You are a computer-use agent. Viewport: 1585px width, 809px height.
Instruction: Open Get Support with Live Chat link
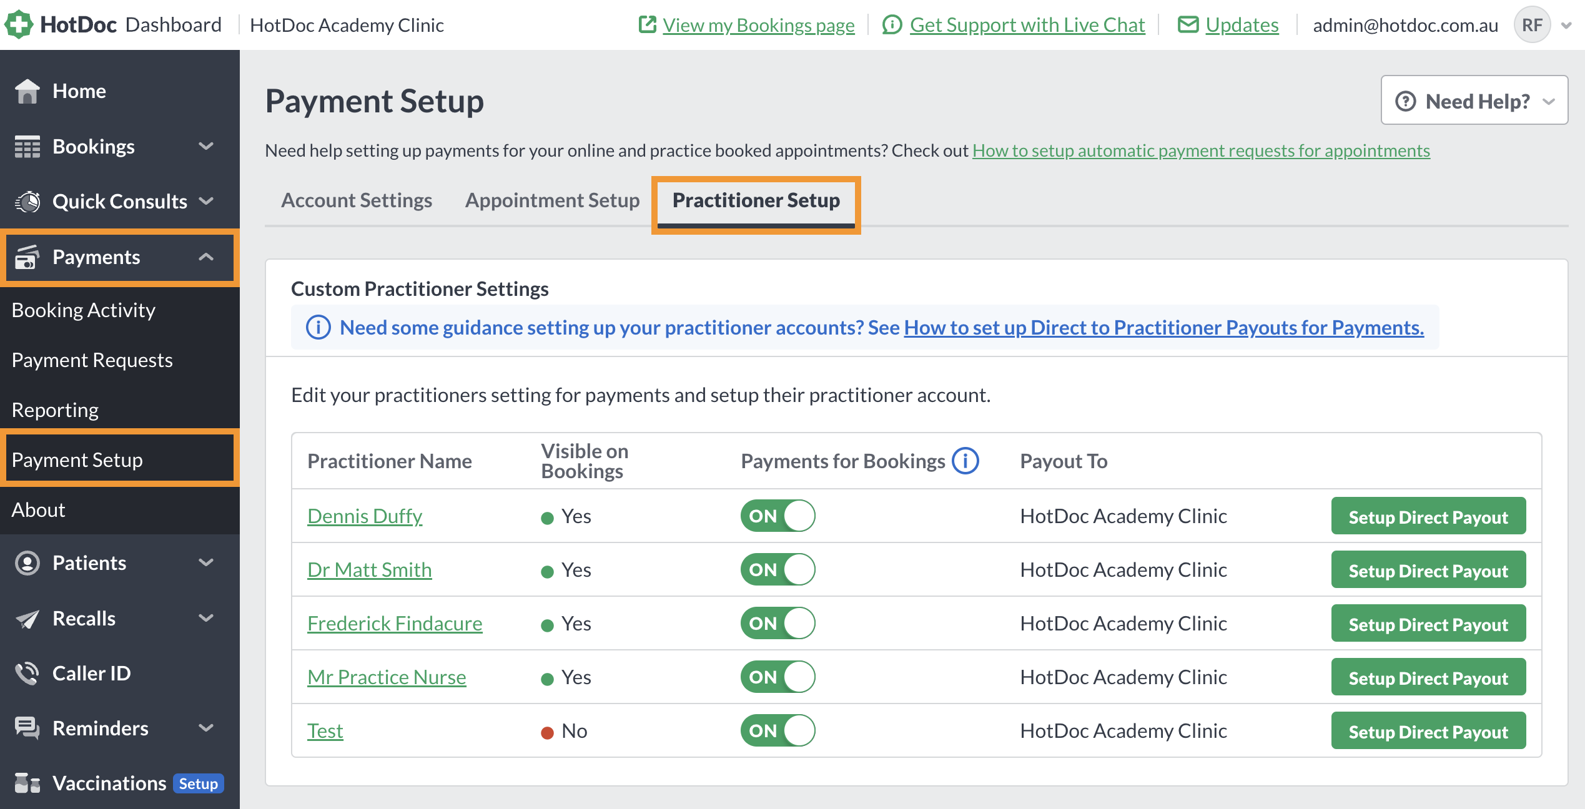(1027, 25)
